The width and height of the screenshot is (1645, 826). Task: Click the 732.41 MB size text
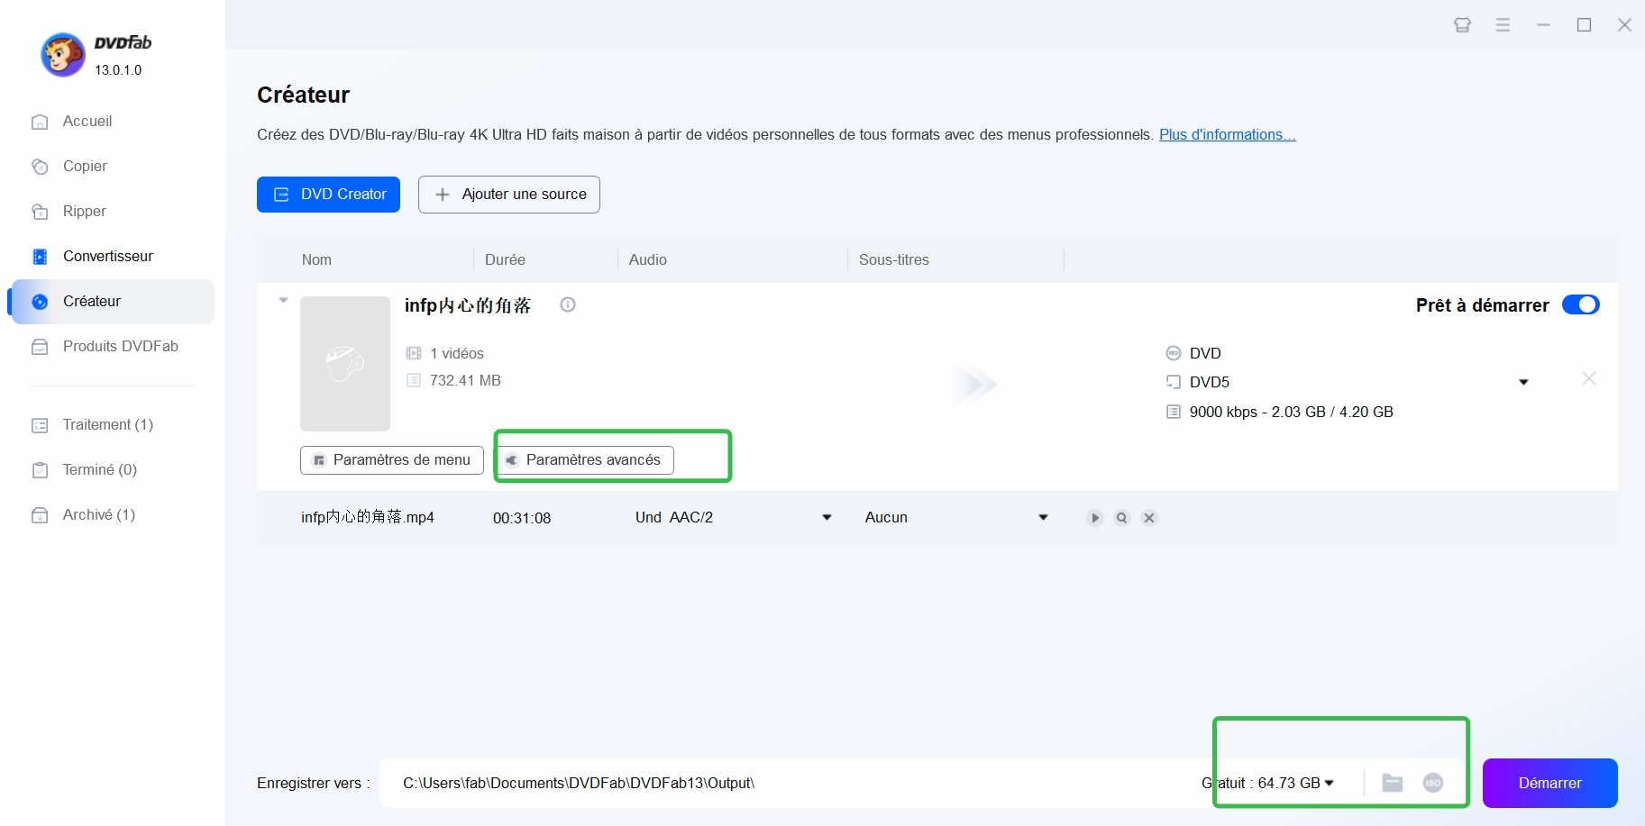[x=465, y=381]
